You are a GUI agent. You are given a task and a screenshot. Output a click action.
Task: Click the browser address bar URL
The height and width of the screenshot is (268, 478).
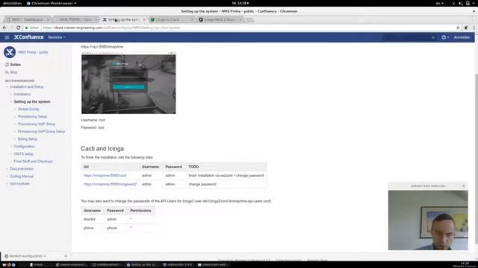tap(111, 28)
